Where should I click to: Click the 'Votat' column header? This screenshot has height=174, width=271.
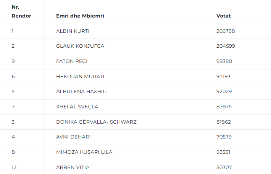coord(223,16)
